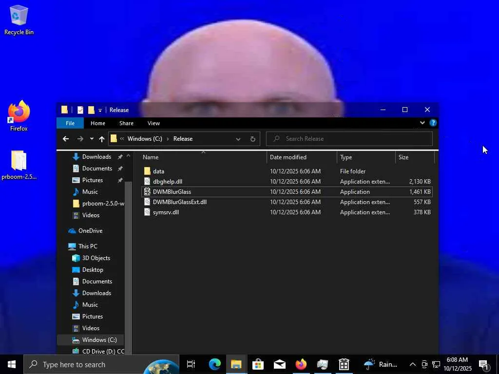Select the data folder icon
This screenshot has width=499, height=374.
147,171
